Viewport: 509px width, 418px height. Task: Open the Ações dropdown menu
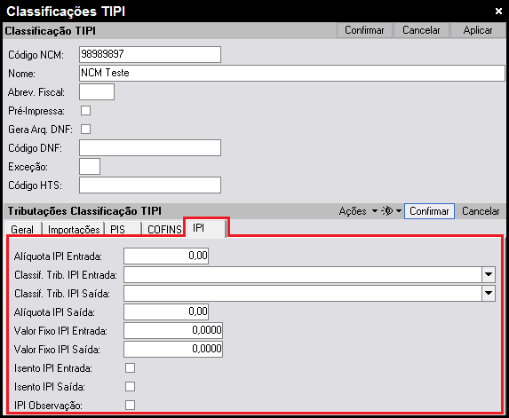[x=358, y=211]
